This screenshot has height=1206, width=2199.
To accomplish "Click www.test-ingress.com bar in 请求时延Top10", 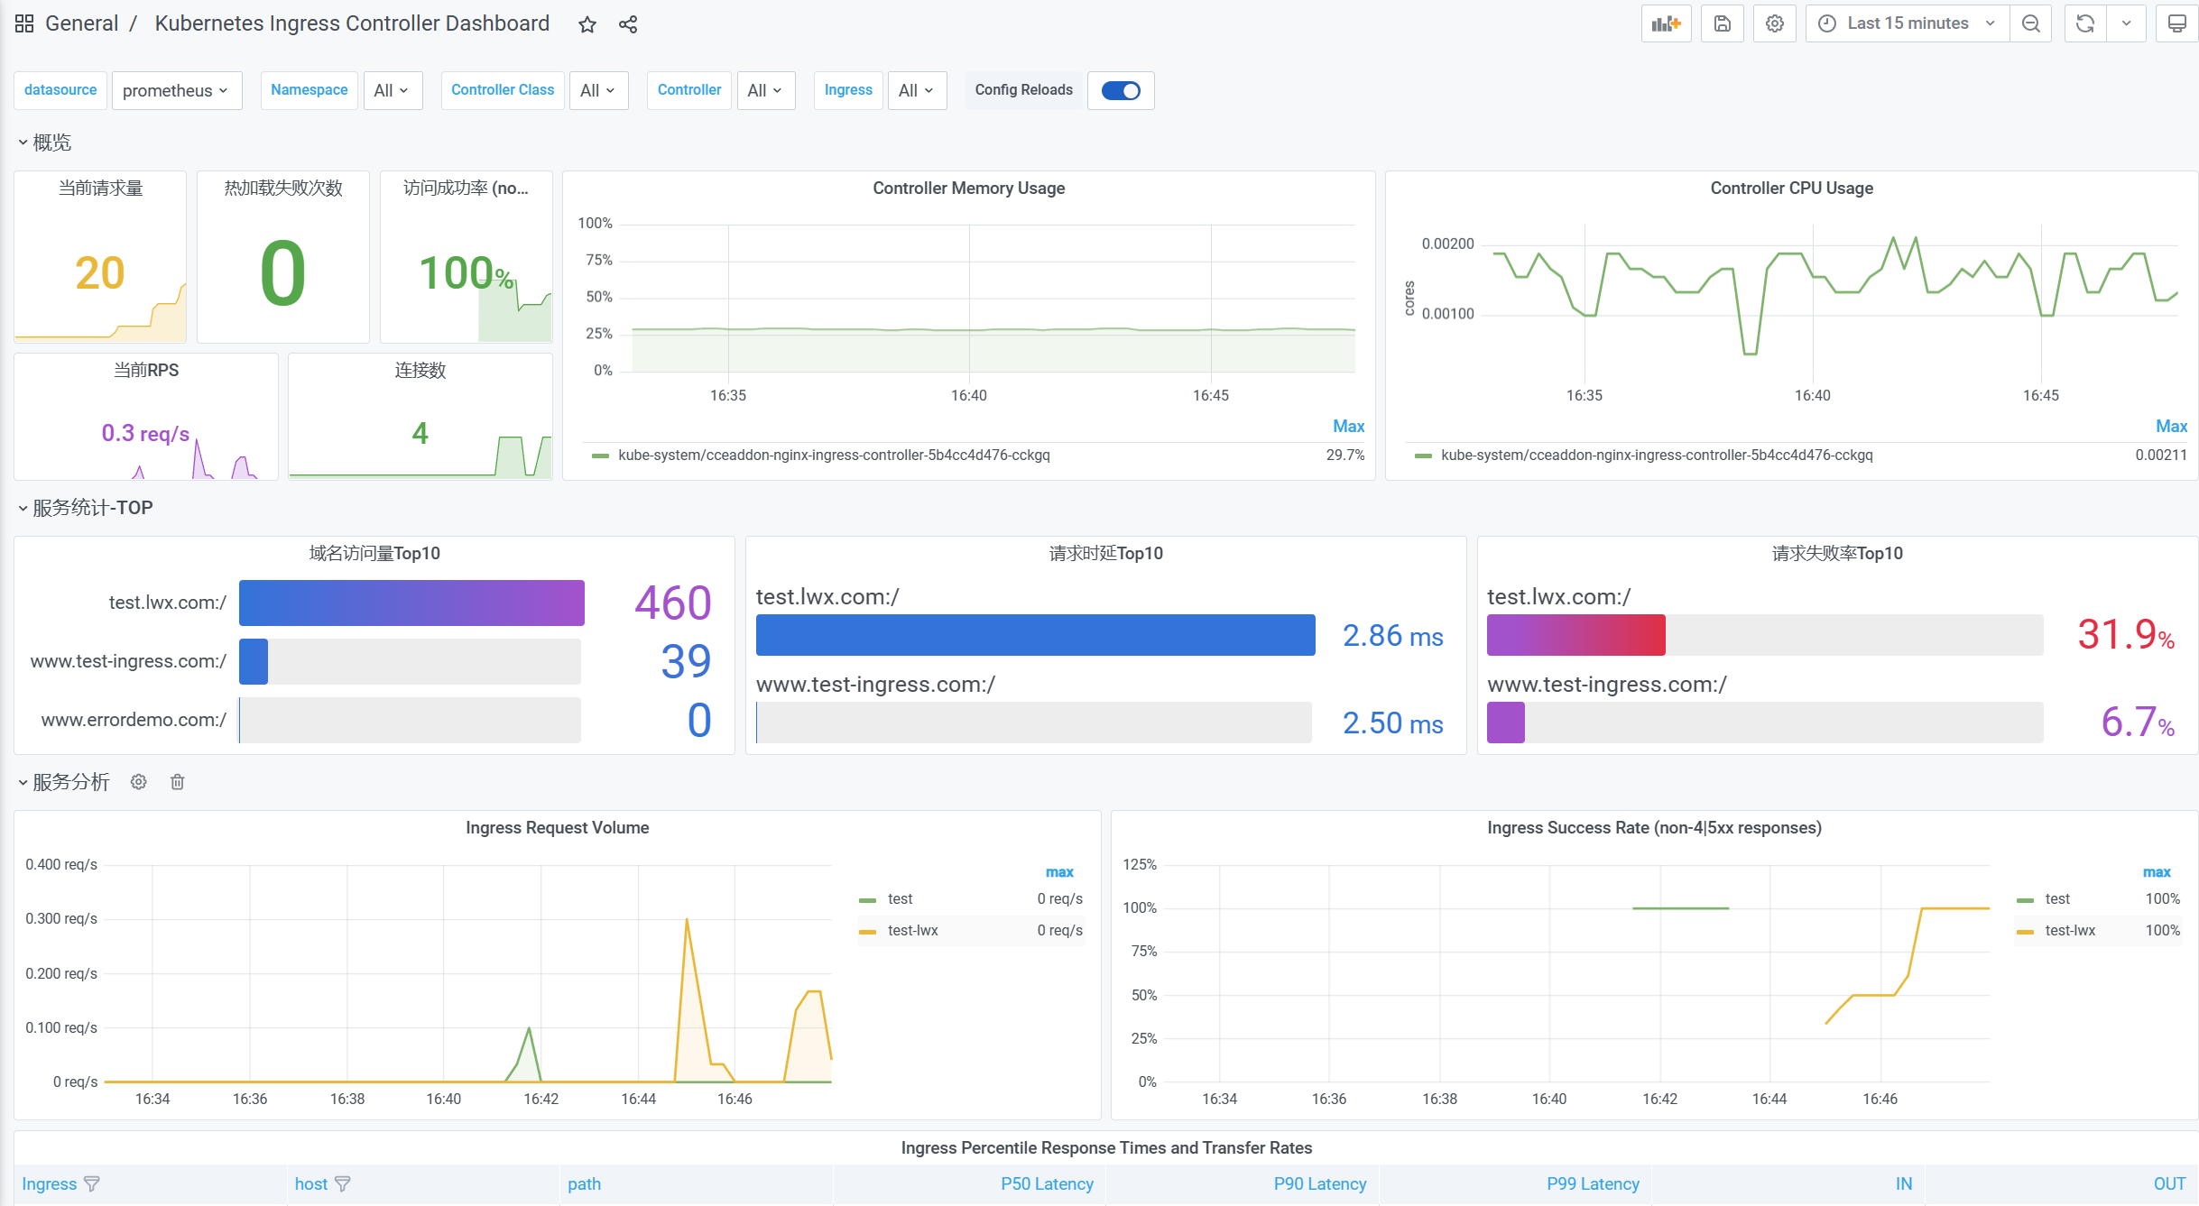I will coord(1034,723).
